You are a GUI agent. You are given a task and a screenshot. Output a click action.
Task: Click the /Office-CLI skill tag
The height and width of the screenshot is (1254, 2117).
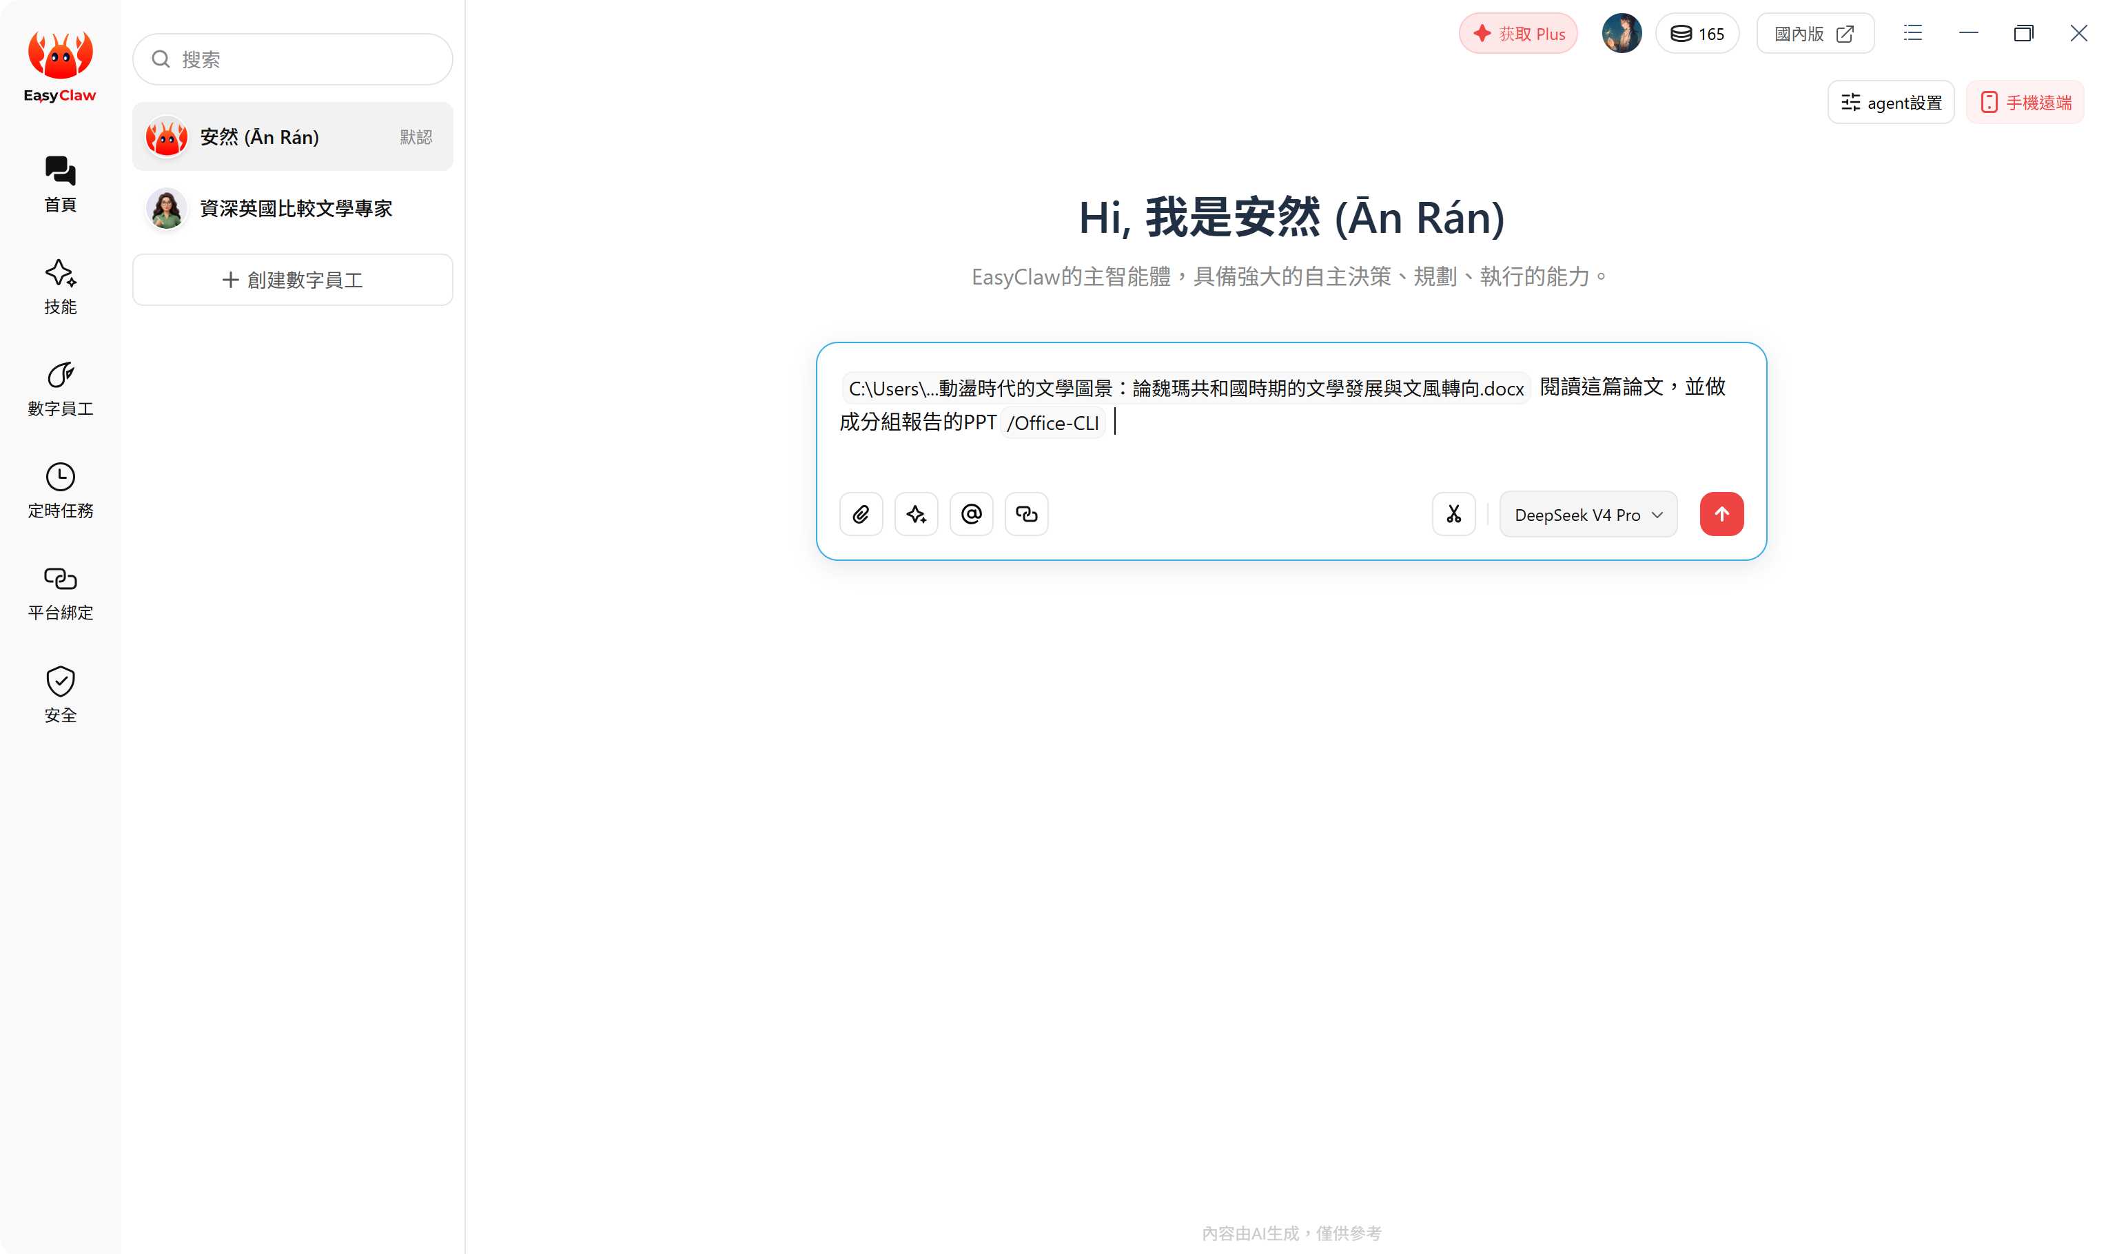pos(1052,422)
